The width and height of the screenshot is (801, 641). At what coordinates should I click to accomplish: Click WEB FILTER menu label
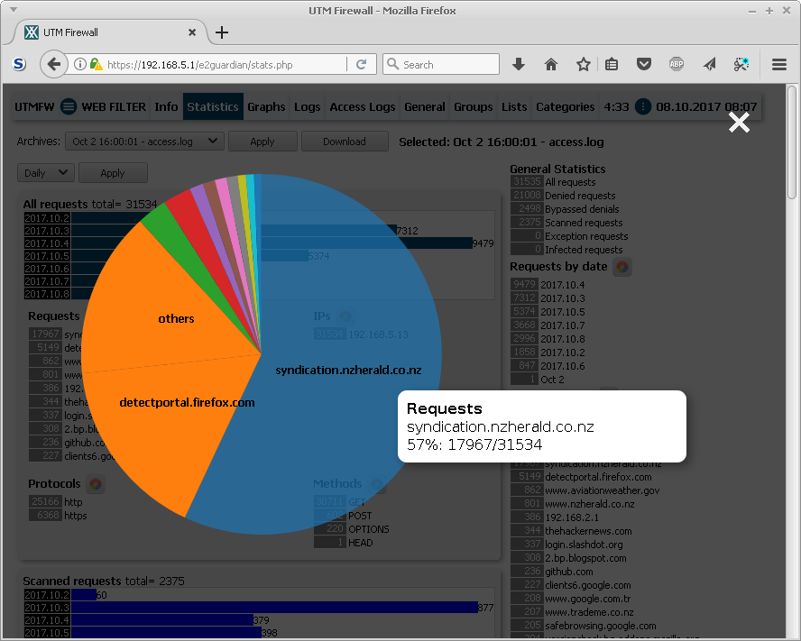pyautogui.click(x=114, y=106)
